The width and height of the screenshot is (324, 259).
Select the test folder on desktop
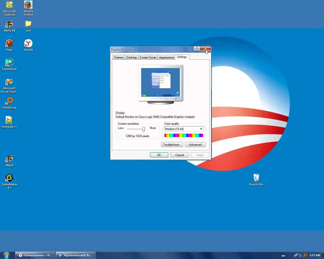[28, 26]
